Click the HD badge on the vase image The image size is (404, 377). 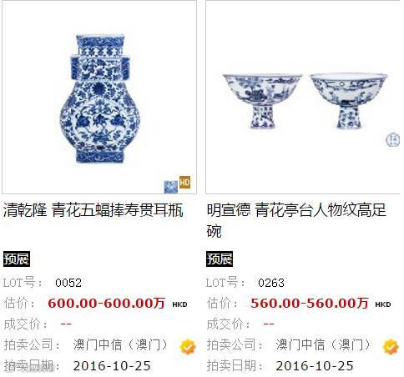pyautogui.click(x=184, y=183)
